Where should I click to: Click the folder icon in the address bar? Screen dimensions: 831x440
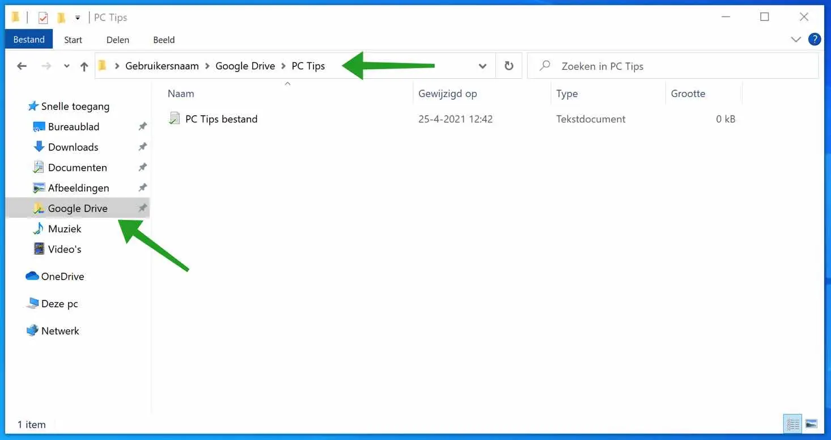(102, 66)
